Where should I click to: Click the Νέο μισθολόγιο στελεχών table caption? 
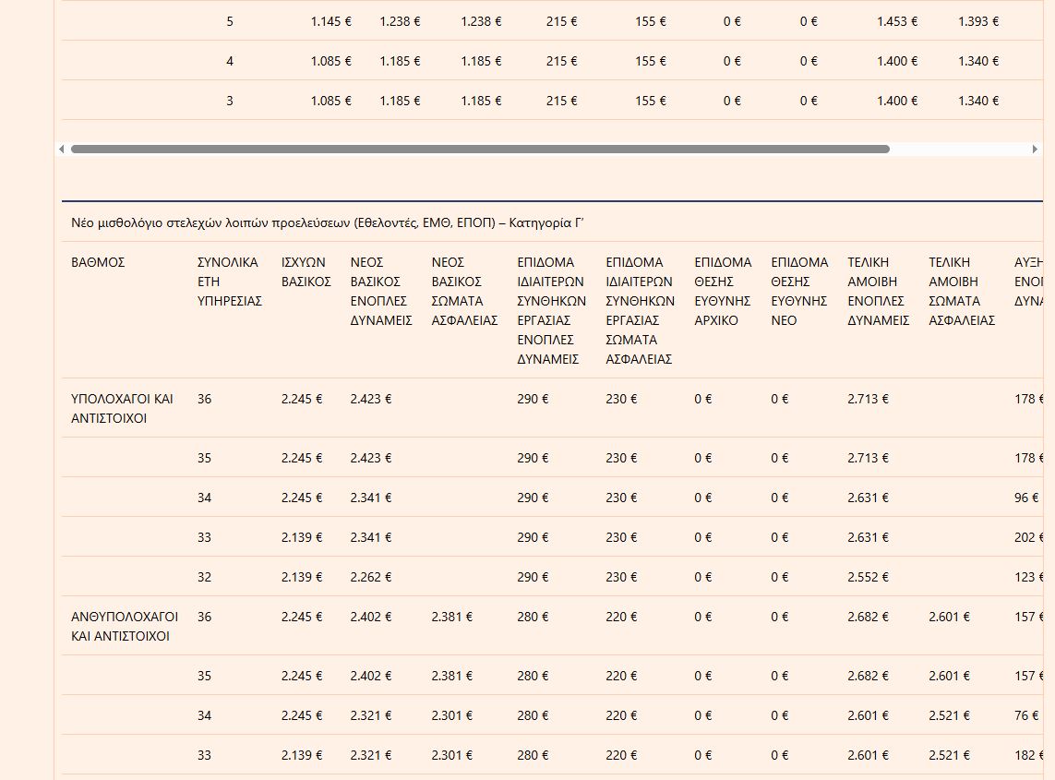coord(328,222)
